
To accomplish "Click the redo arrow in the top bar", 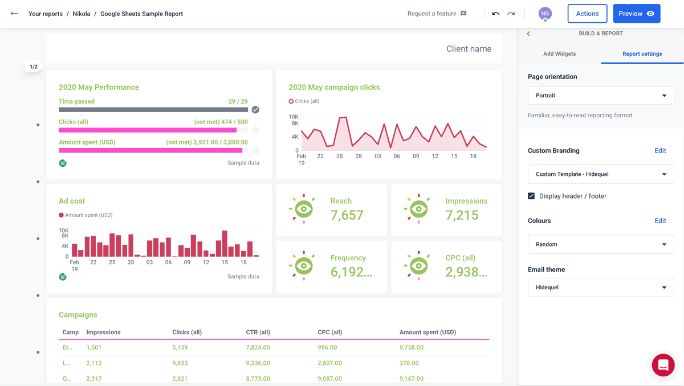I will tap(511, 13).
